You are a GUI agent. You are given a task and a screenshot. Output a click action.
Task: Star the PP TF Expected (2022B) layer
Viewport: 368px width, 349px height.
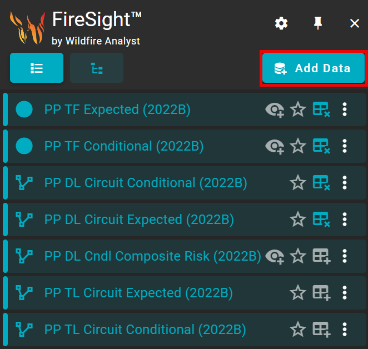coord(299,109)
